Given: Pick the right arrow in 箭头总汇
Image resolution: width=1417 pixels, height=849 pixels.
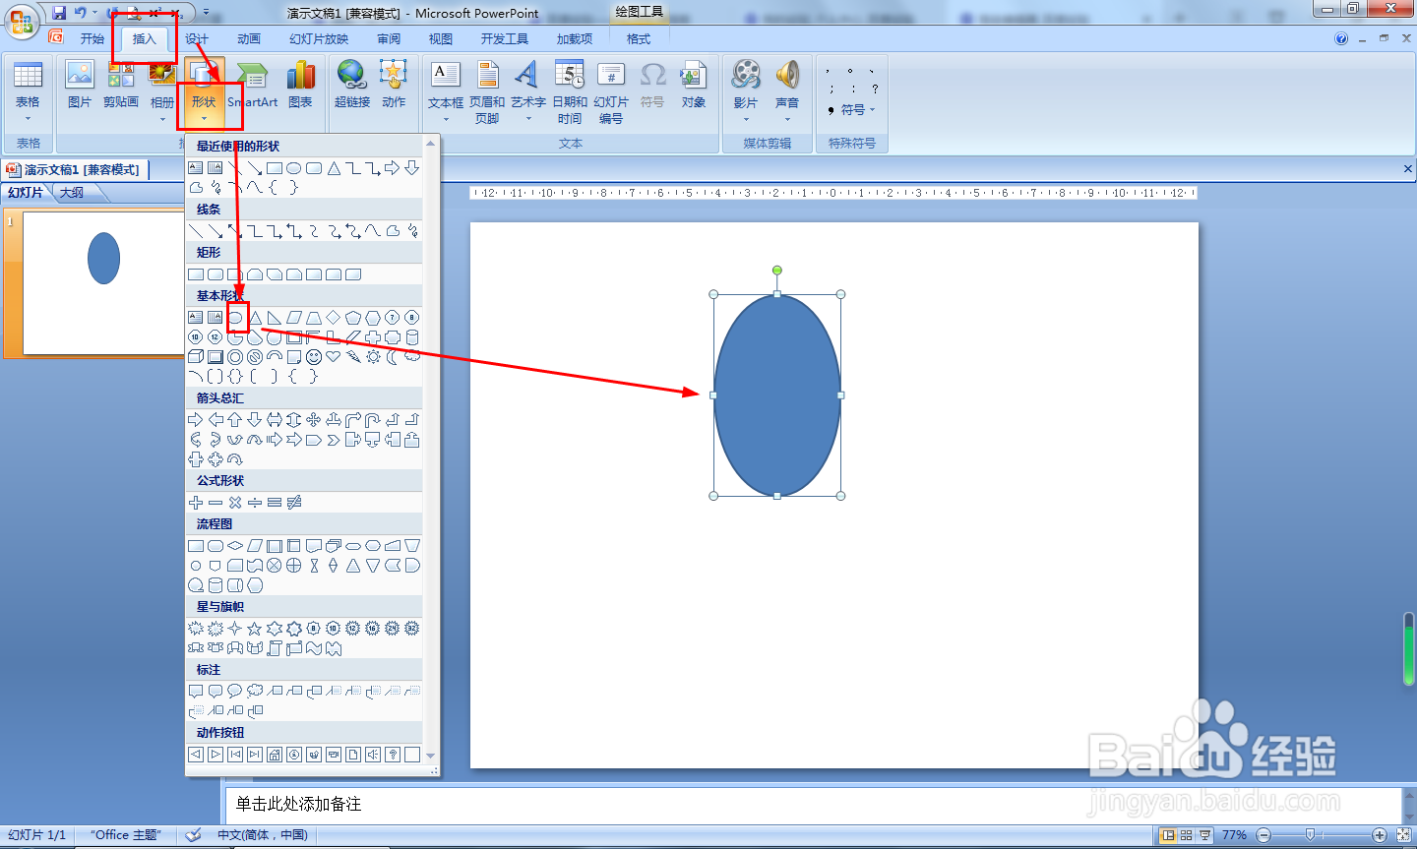Looking at the screenshot, I should pos(196,420).
